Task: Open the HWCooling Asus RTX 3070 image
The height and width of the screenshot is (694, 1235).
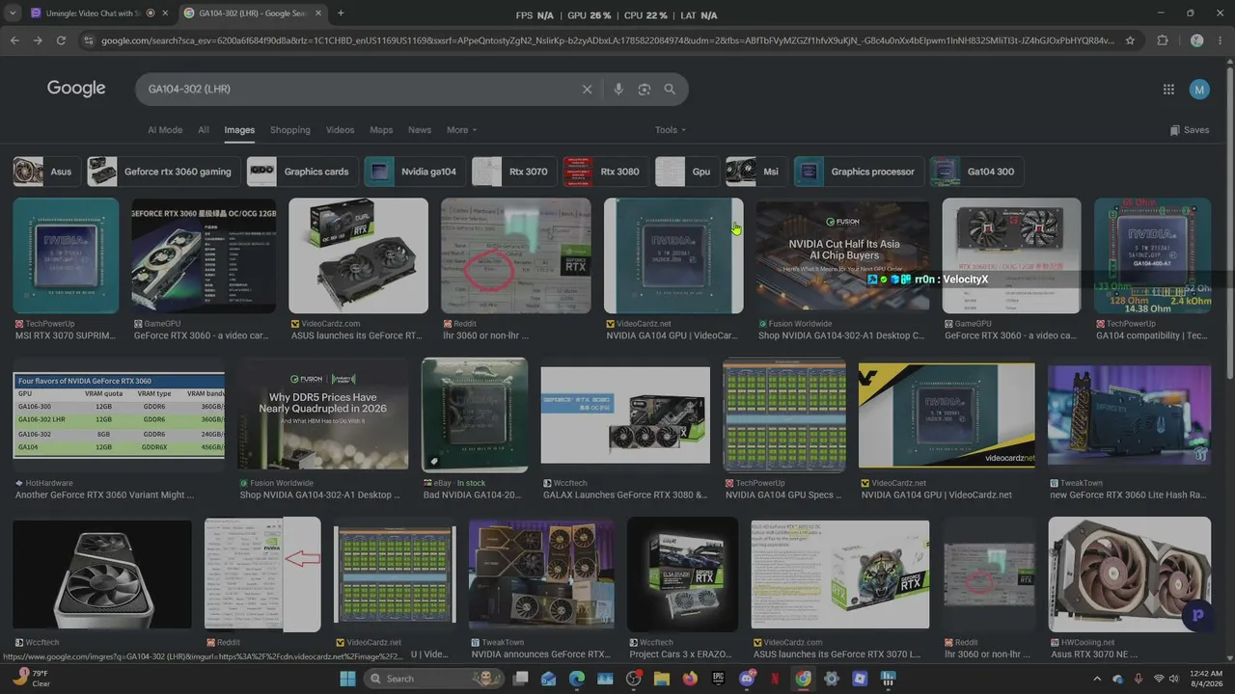Action: [x=1129, y=574]
